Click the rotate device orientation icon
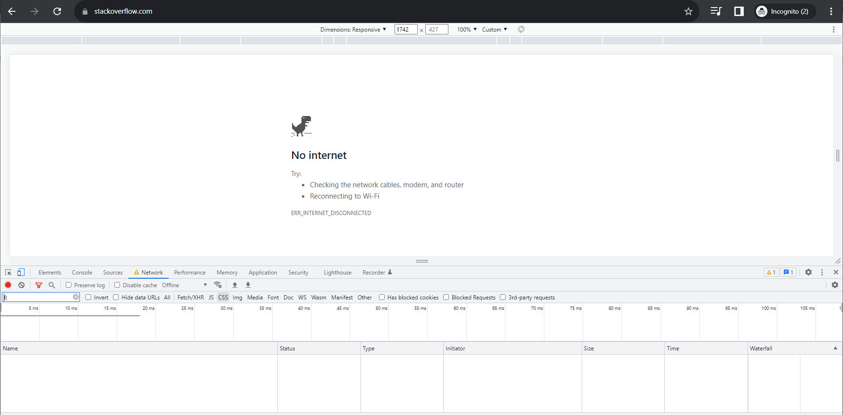 point(521,29)
